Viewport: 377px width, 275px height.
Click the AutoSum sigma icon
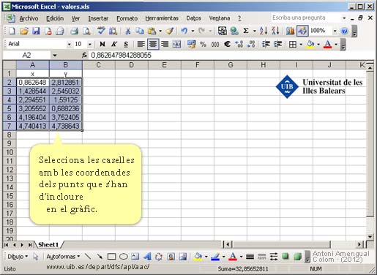[x=246, y=31]
